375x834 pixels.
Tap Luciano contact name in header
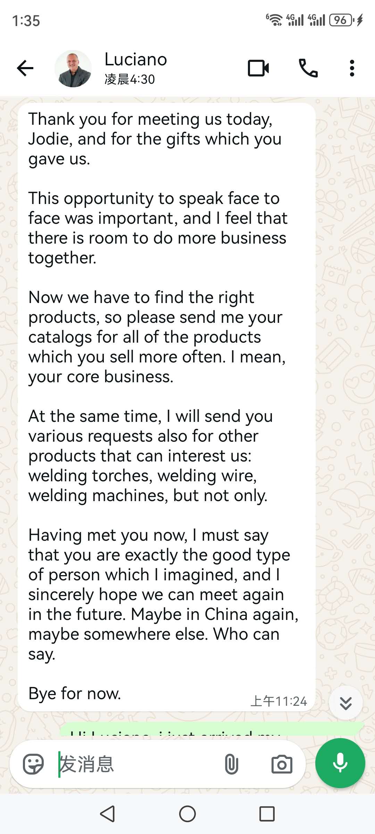(x=136, y=59)
